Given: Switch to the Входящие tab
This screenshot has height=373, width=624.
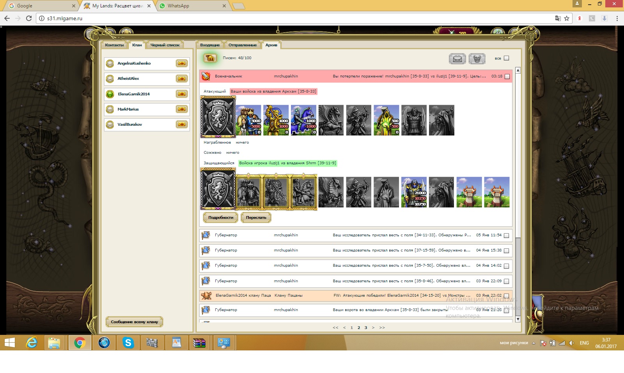Looking at the screenshot, I should coord(210,45).
